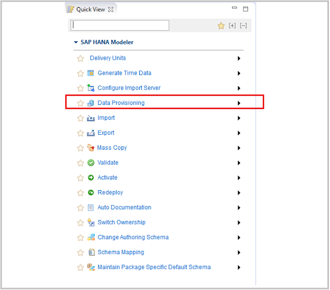
Task: Show favorites using gold star filter
Action: tap(221, 26)
